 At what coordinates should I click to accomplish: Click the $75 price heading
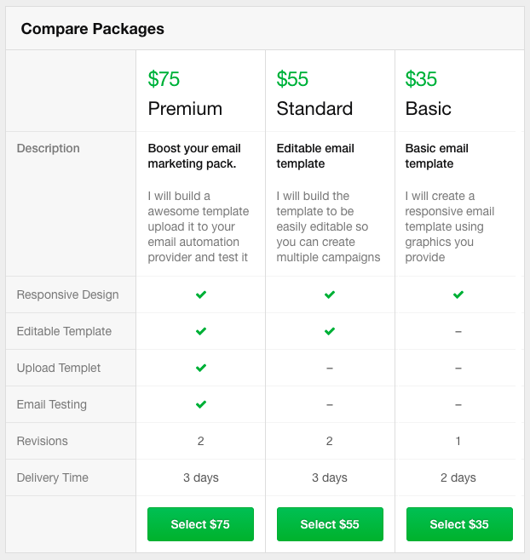coord(164,79)
